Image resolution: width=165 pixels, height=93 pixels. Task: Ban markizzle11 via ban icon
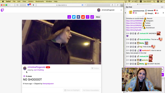[x=131, y=50]
